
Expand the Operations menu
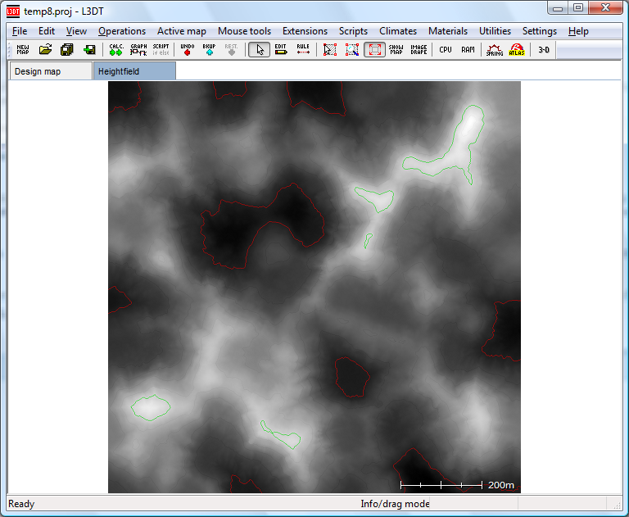click(x=121, y=31)
